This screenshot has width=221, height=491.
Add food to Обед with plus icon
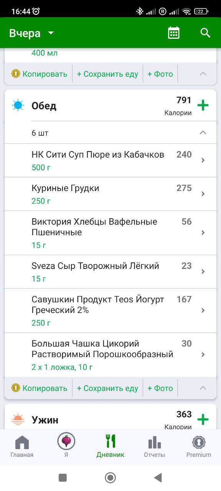203,105
